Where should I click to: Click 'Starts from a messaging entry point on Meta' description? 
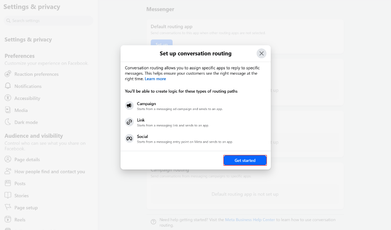pos(185,142)
